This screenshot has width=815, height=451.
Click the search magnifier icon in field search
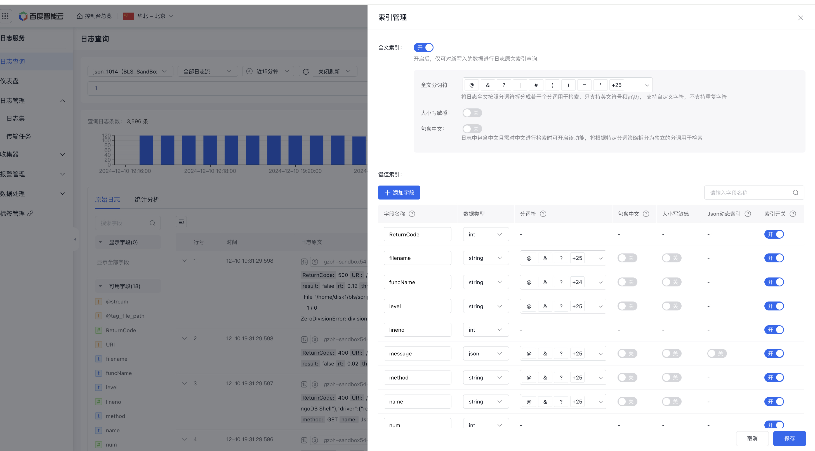click(x=796, y=193)
